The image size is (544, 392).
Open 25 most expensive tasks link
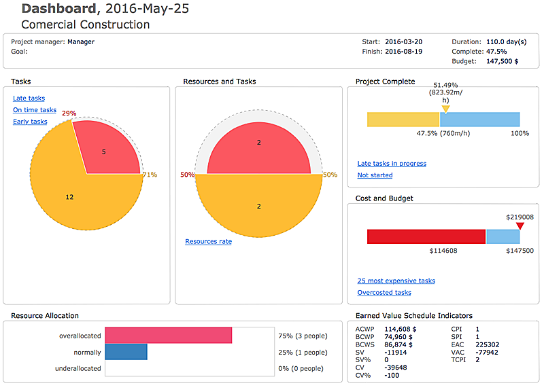tap(396, 281)
